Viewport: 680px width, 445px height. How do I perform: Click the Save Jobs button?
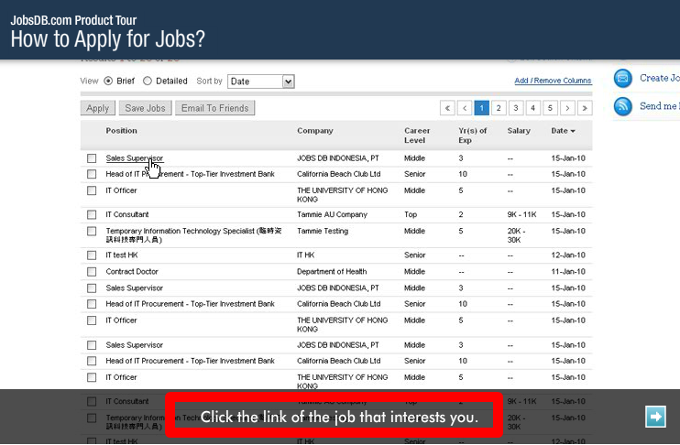(146, 108)
